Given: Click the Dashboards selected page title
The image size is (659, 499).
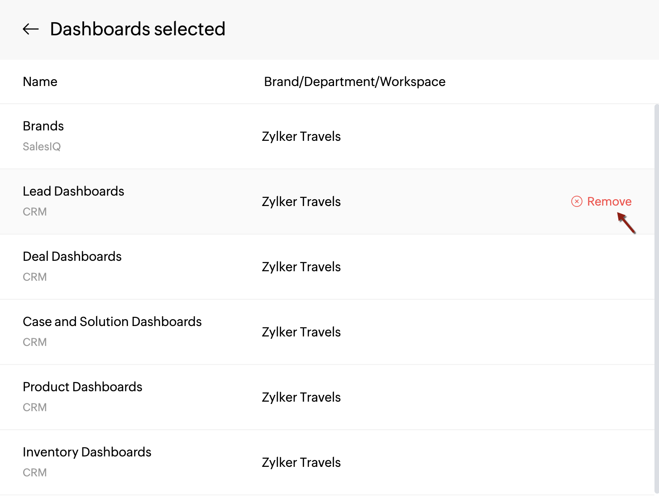Looking at the screenshot, I should [138, 29].
